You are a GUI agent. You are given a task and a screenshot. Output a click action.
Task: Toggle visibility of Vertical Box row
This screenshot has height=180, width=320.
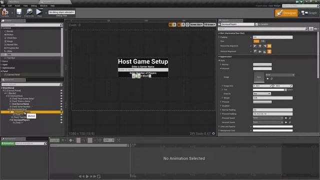point(61,96)
